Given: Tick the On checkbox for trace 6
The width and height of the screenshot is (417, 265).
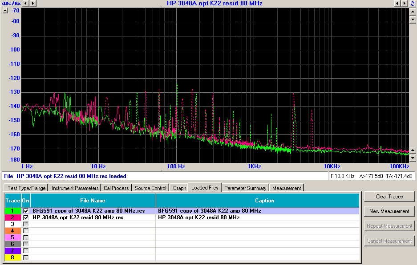Looking at the screenshot, I should pos(26,244).
